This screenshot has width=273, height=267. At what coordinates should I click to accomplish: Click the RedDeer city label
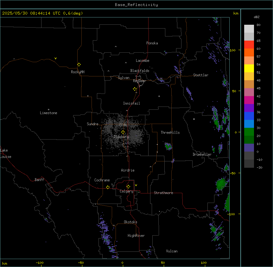[x=139, y=81]
